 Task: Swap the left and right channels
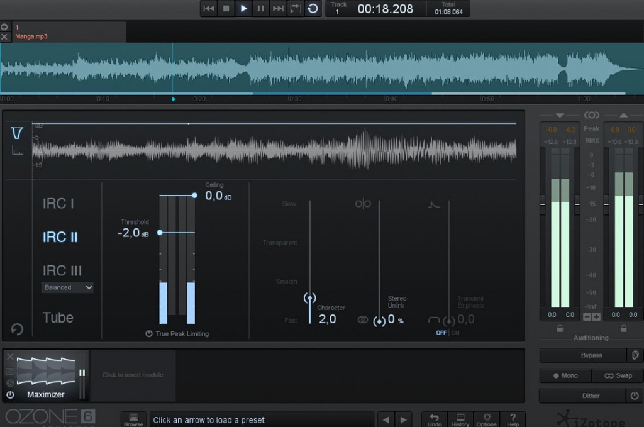coord(618,375)
